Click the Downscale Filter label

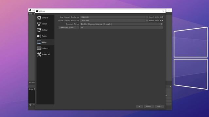coord(72,24)
